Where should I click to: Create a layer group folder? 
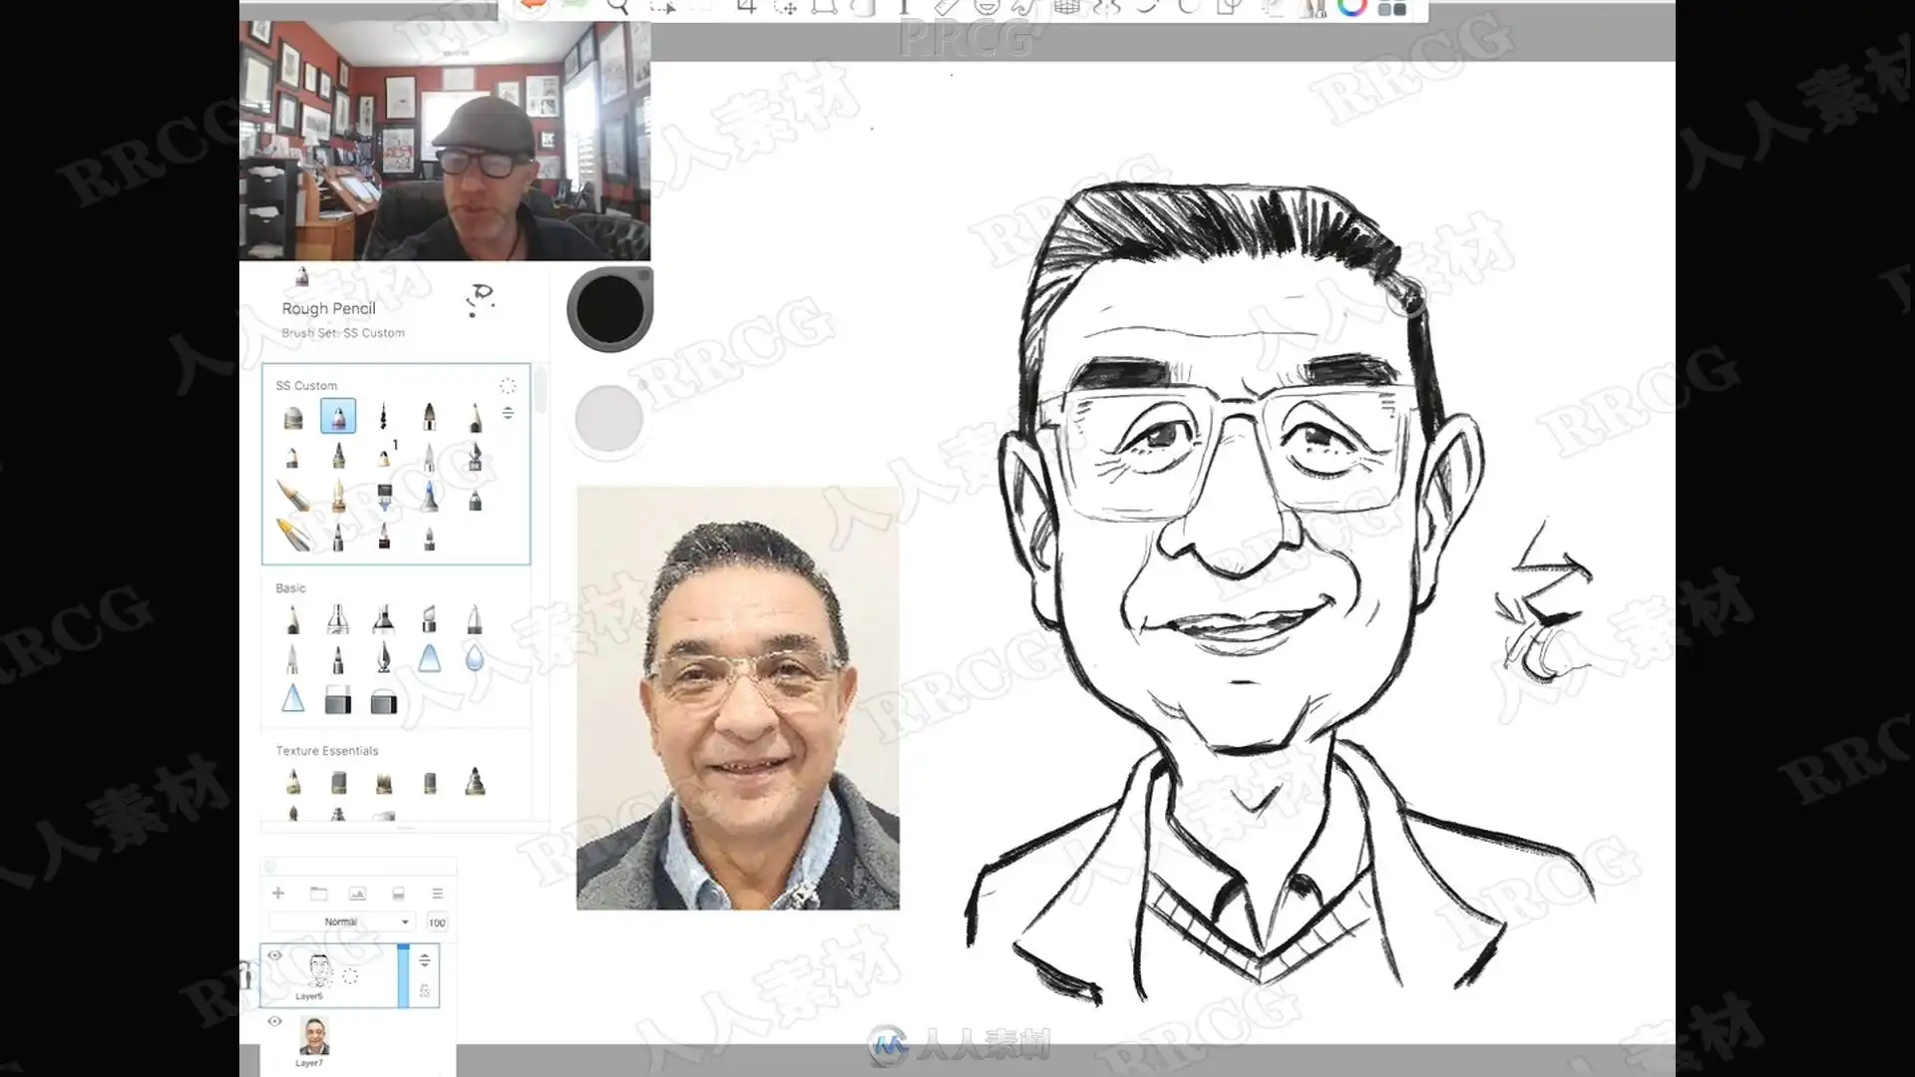(x=318, y=894)
